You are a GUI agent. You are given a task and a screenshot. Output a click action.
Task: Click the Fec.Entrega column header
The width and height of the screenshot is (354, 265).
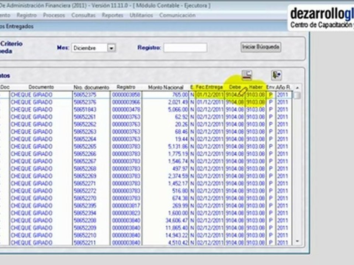(209, 87)
